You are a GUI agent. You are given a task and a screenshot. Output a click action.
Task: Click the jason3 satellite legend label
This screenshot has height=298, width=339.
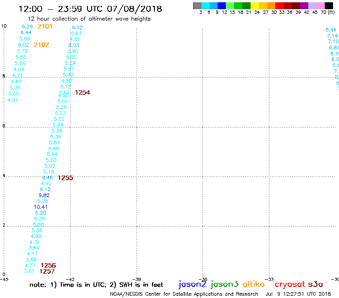click(x=224, y=284)
